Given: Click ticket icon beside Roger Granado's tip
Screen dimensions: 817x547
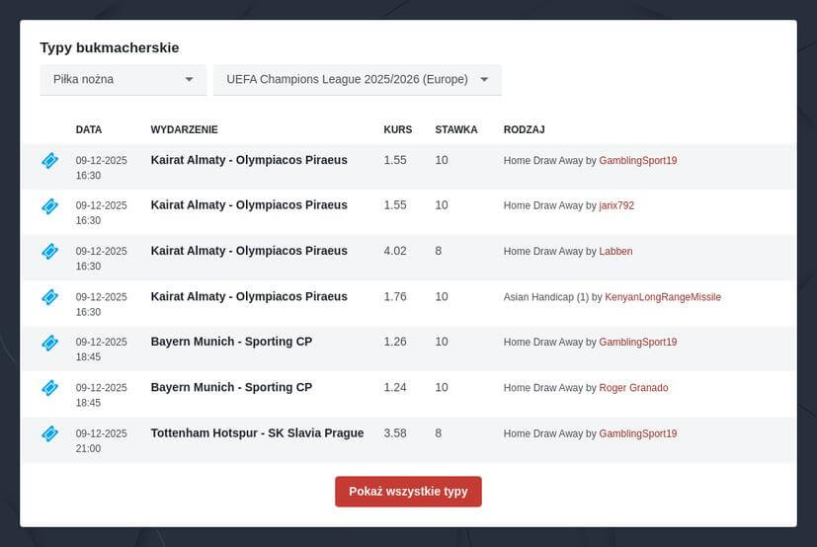Looking at the screenshot, I should pyautogui.click(x=49, y=388).
